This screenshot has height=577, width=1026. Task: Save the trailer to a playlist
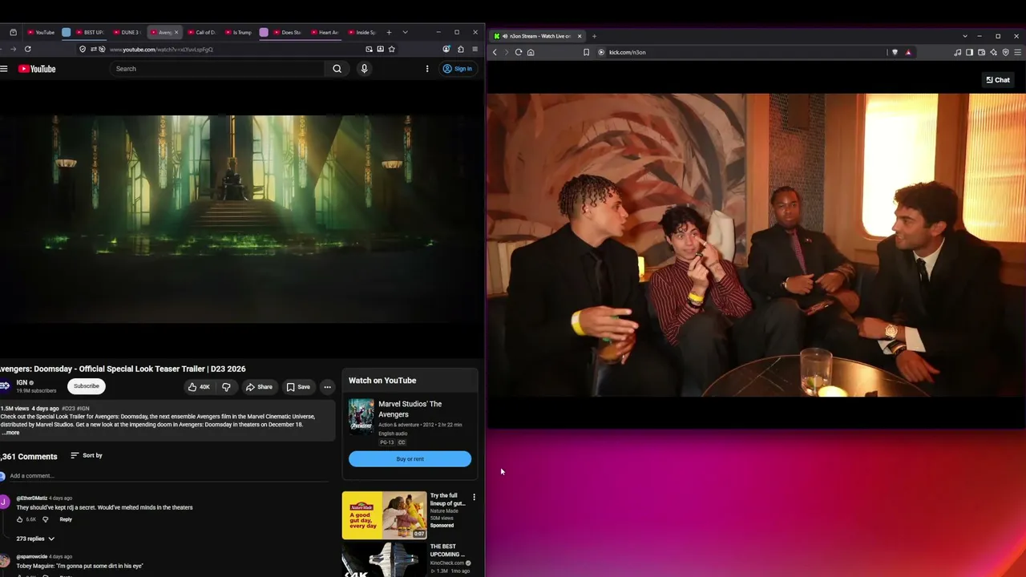pos(298,387)
